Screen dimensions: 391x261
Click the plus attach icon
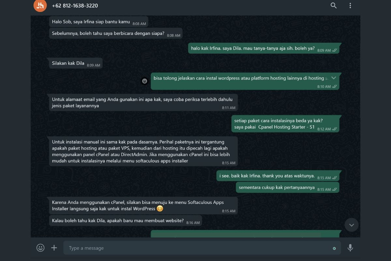(x=54, y=248)
